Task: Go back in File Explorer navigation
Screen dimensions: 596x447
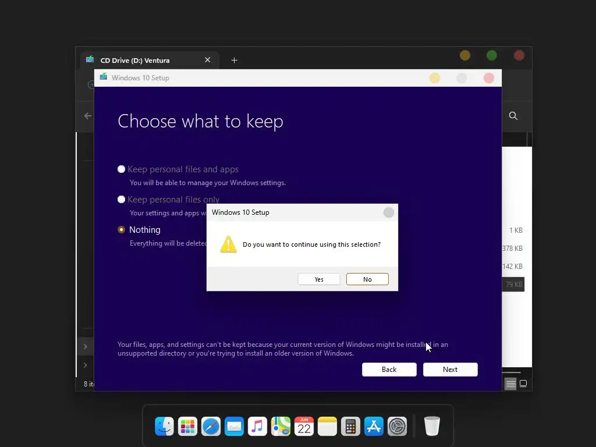Action: click(x=88, y=116)
